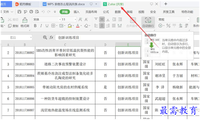Apply percent style with % icon
This screenshot has width=200, height=121.
pyautogui.click(x=168, y=26)
